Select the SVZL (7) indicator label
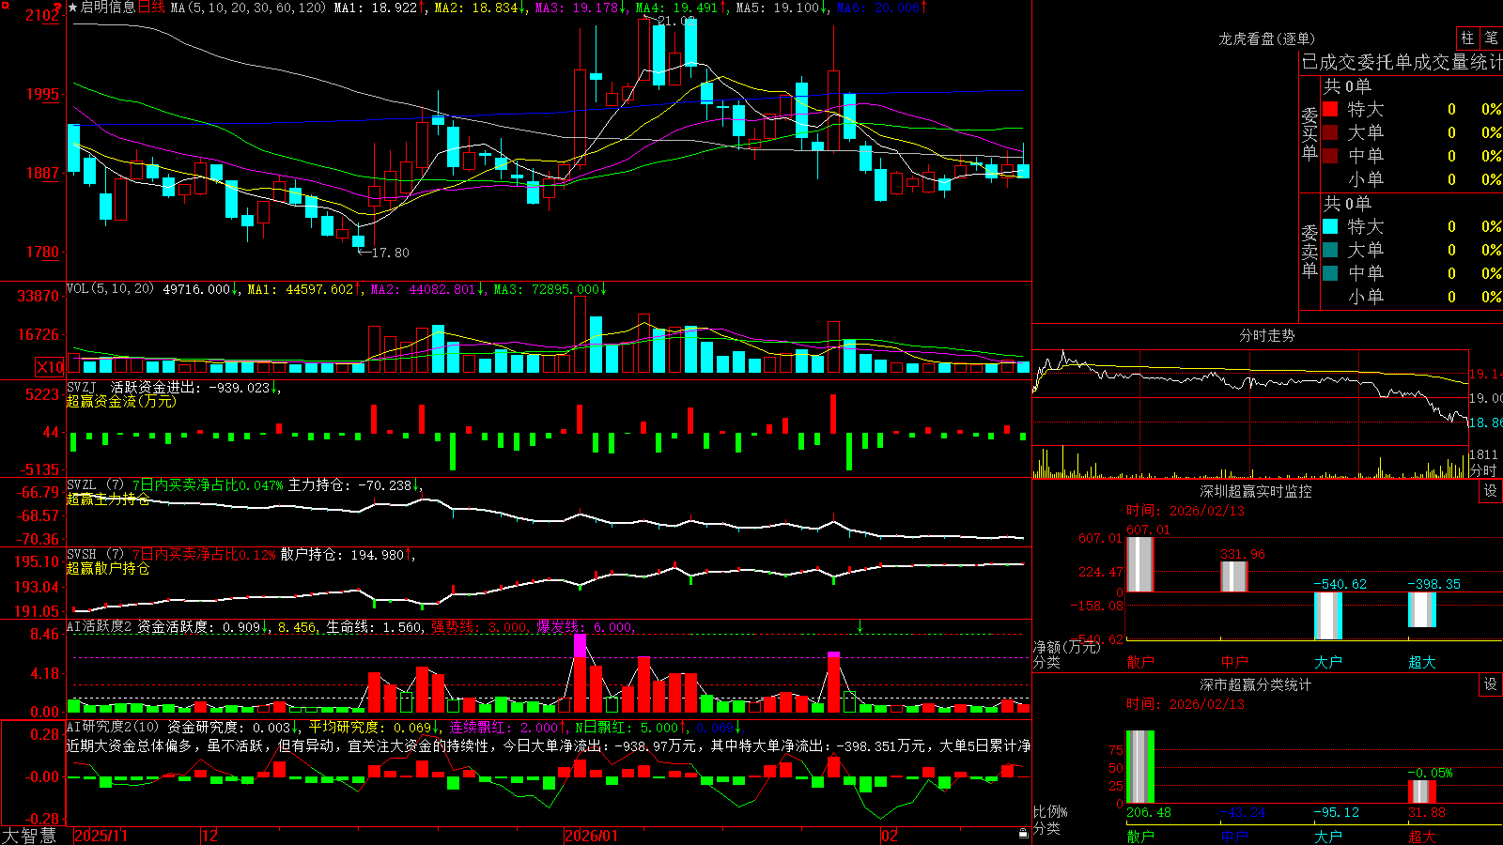 click(x=96, y=485)
